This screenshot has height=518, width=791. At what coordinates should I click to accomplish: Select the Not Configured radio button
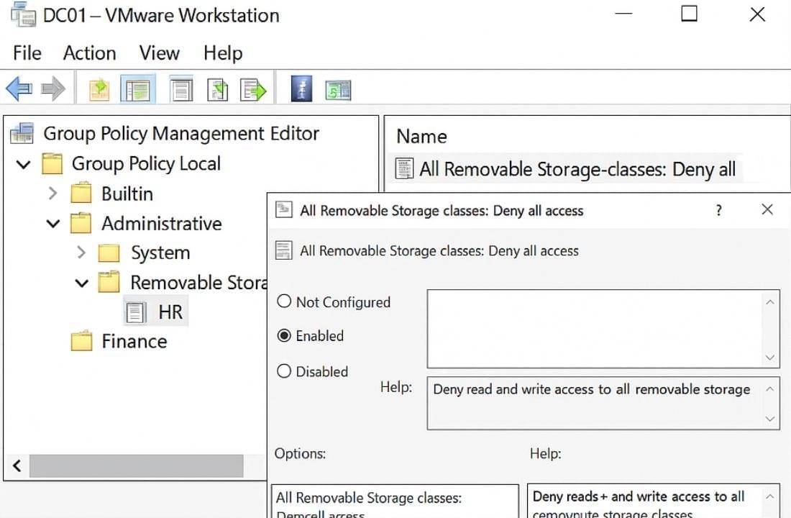(285, 302)
